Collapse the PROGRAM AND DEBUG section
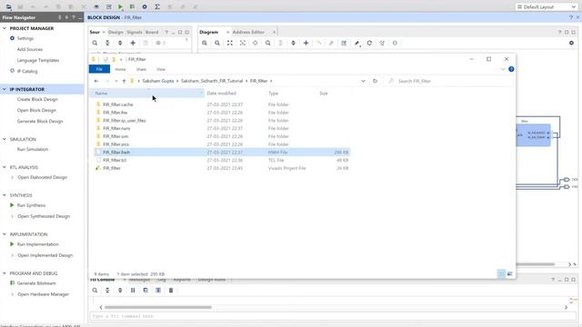Image resolution: width=582 pixels, height=327 pixels. click(5, 273)
